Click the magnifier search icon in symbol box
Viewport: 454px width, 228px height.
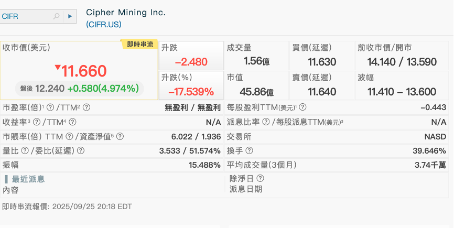(57, 16)
